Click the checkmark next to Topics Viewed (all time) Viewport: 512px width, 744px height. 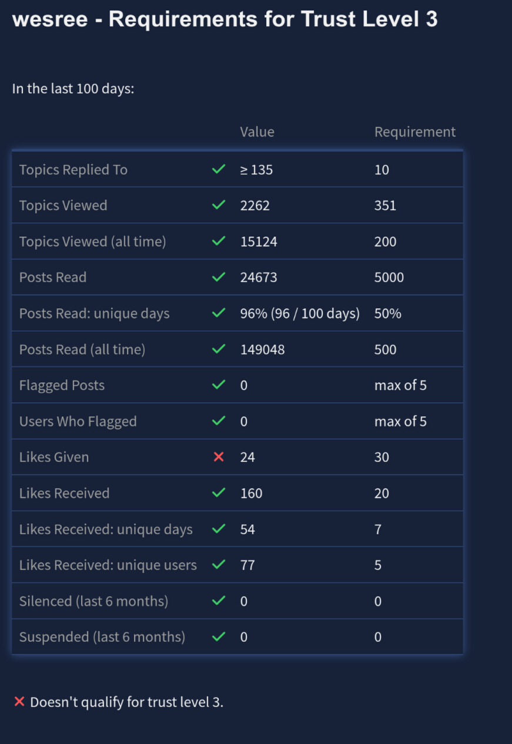(219, 241)
